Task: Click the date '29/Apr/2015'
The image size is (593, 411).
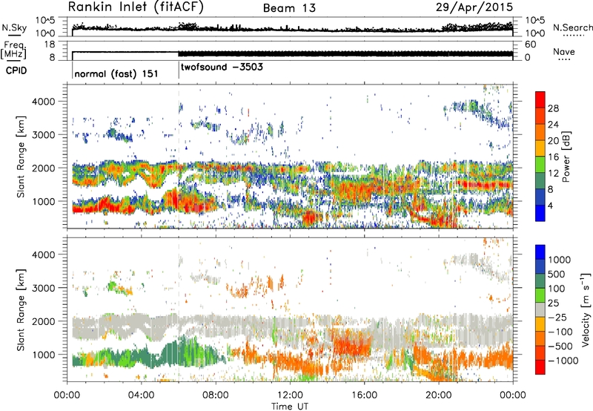Action: (x=474, y=7)
